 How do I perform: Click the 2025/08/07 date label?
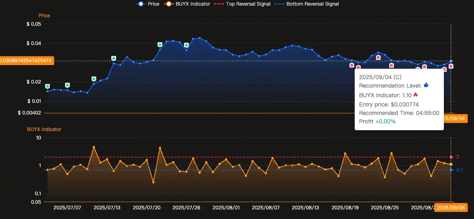point(266,208)
